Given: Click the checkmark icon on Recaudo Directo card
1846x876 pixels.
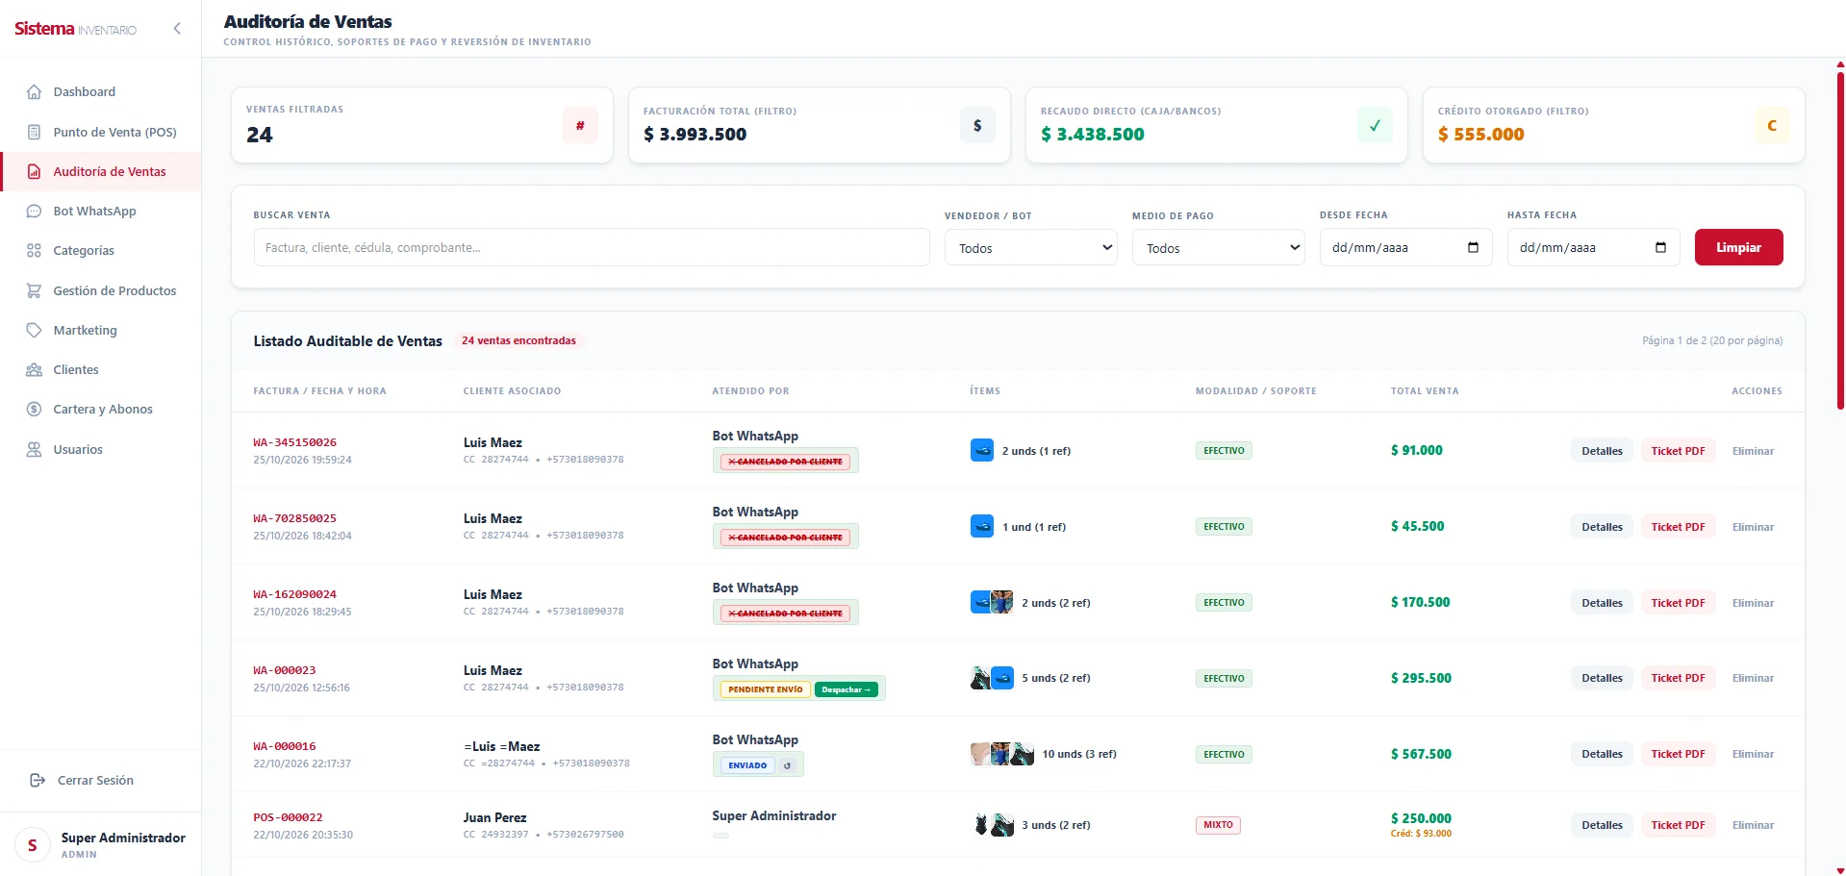Looking at the screenshot, I should [1375, 125].
